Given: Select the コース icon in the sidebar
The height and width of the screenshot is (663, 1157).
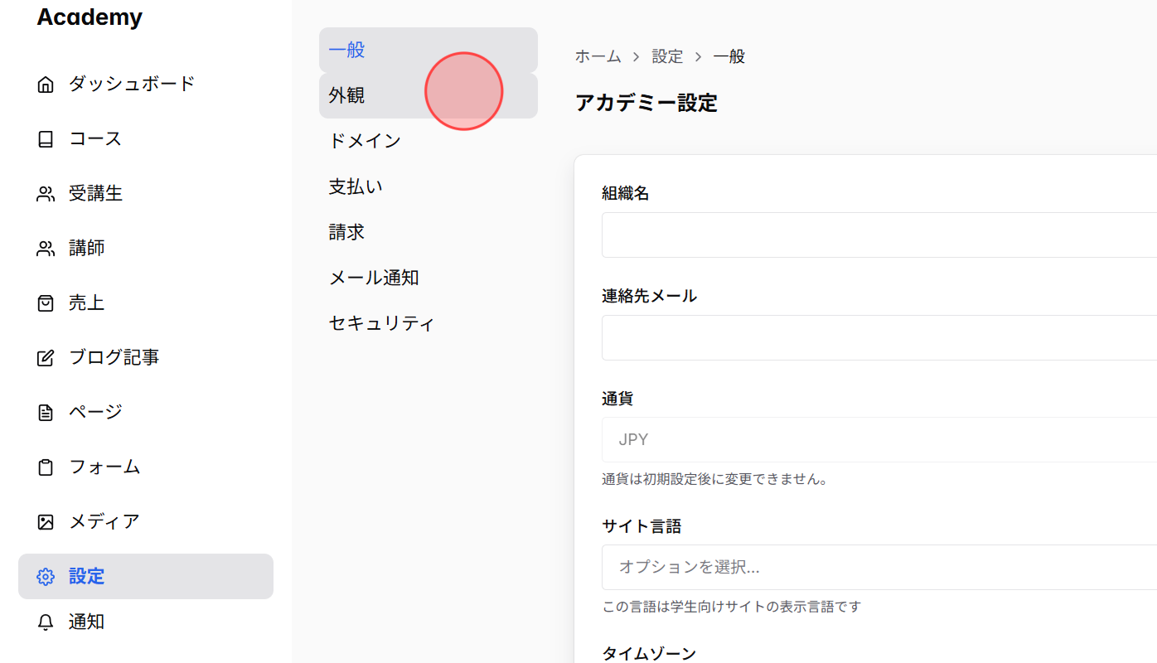Looking at the screenshot, I should 46,138.
